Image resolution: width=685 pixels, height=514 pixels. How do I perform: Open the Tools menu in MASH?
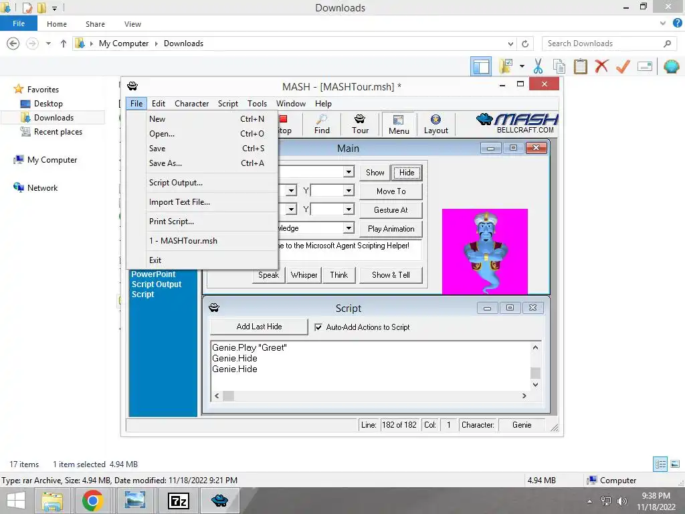pos(257,104)
